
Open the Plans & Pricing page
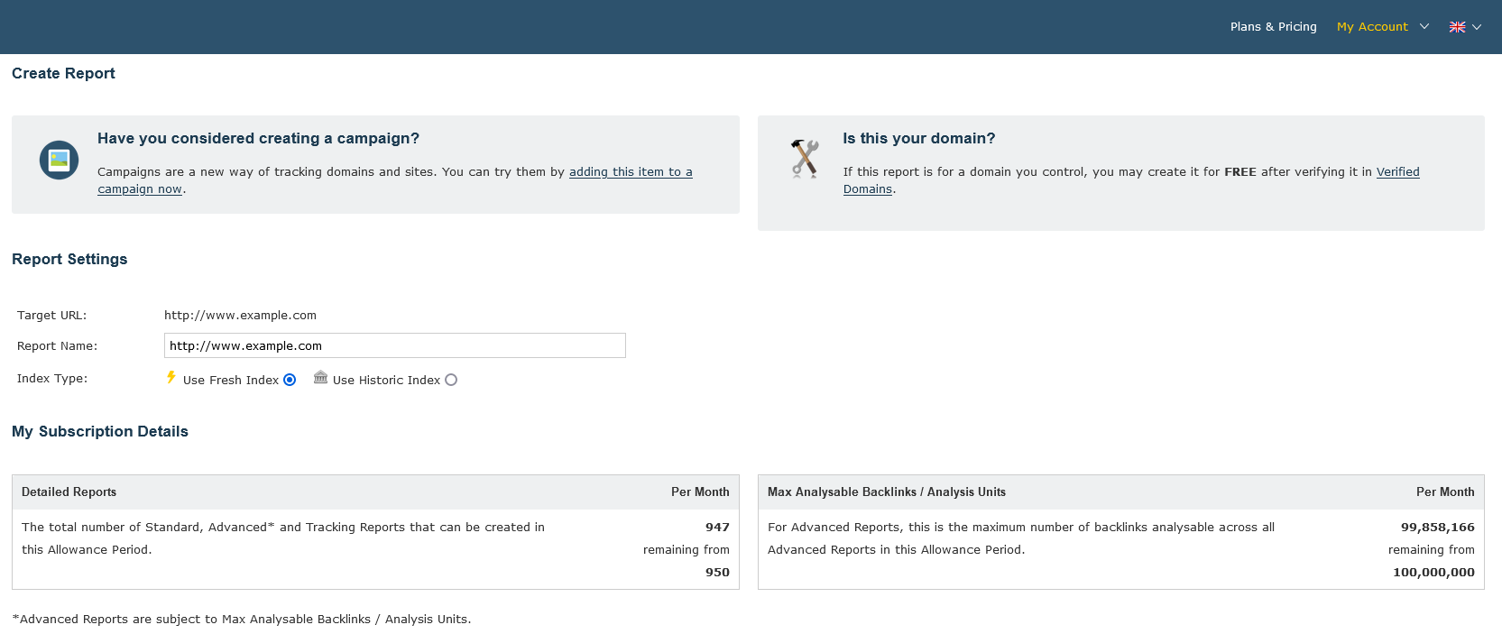1273,27
